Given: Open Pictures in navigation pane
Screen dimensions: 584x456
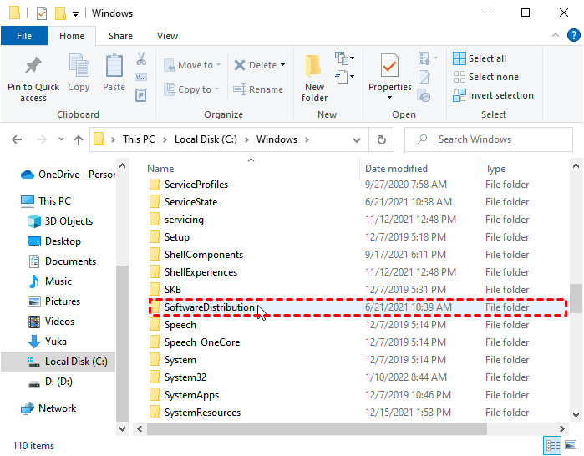Looking at the screenshot, I should tap(54, 301).
